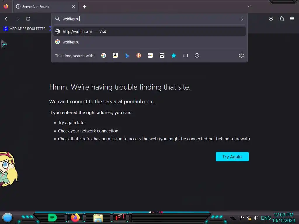Click the text "Check your network connection"

(x=88, y=131)
